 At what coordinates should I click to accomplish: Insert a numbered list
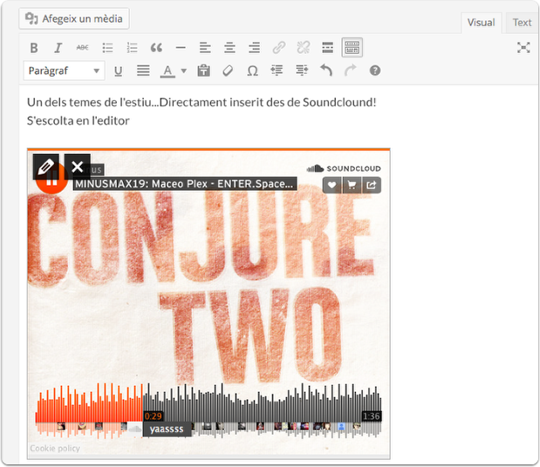[132, 48]
